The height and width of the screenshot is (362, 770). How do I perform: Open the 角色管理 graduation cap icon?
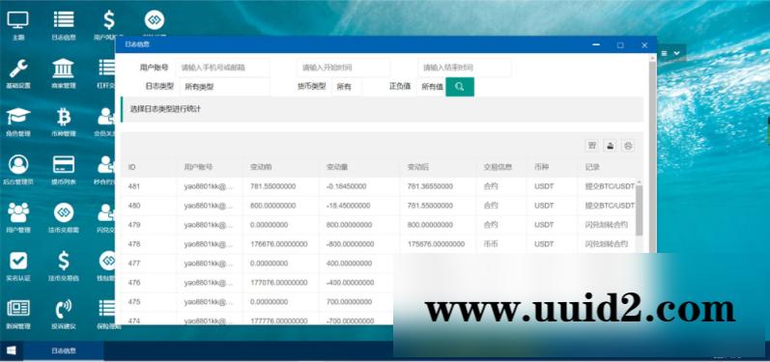pos(18,116)
